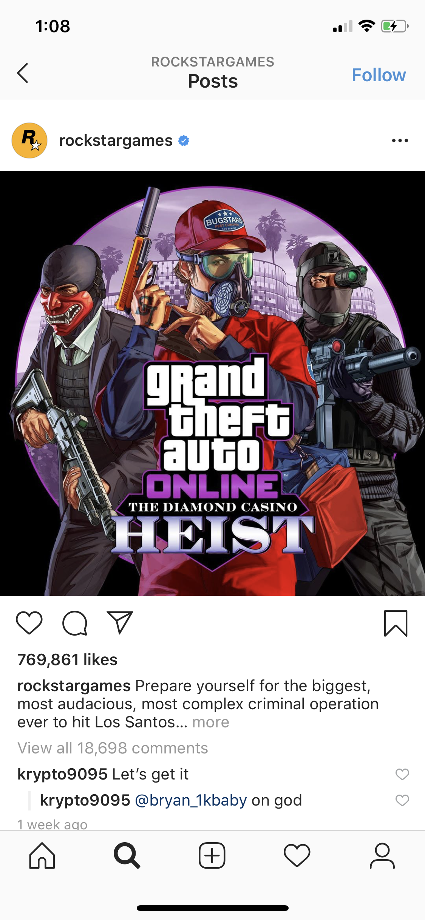Go to the Home tab
Image resolution: width=425 pixels, height=920 pixels.
[x=42, y=855]
